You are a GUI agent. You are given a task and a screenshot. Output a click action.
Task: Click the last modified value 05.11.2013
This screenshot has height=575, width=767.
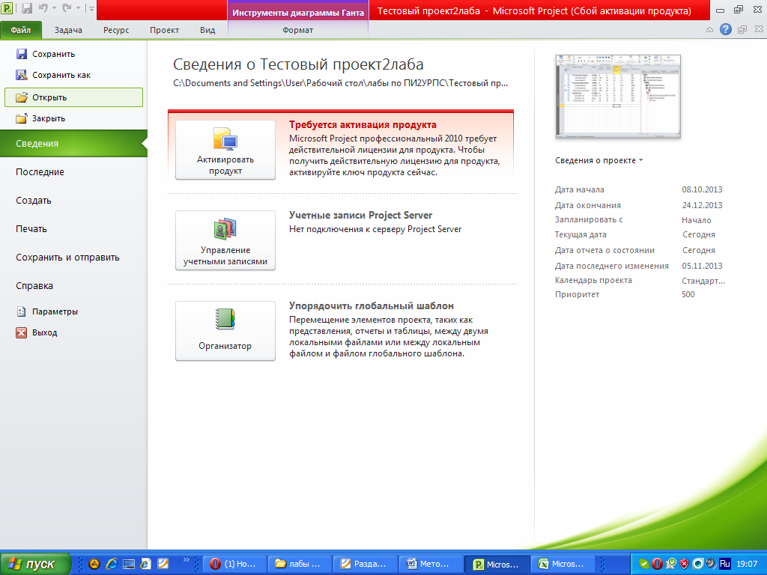[x=702, y=266]
